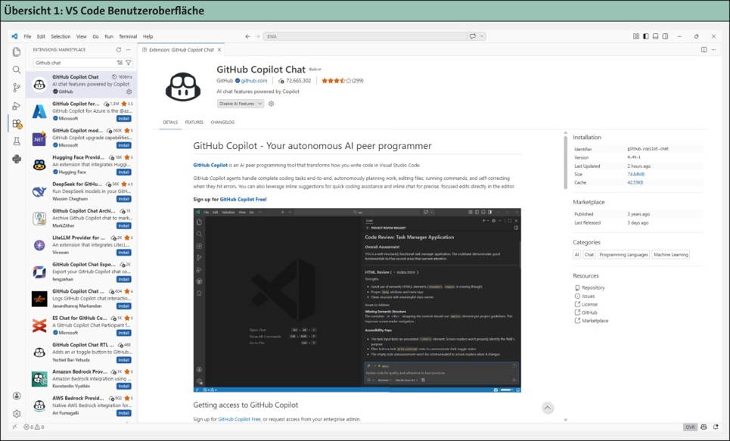Open the Issues resource link

588,297
